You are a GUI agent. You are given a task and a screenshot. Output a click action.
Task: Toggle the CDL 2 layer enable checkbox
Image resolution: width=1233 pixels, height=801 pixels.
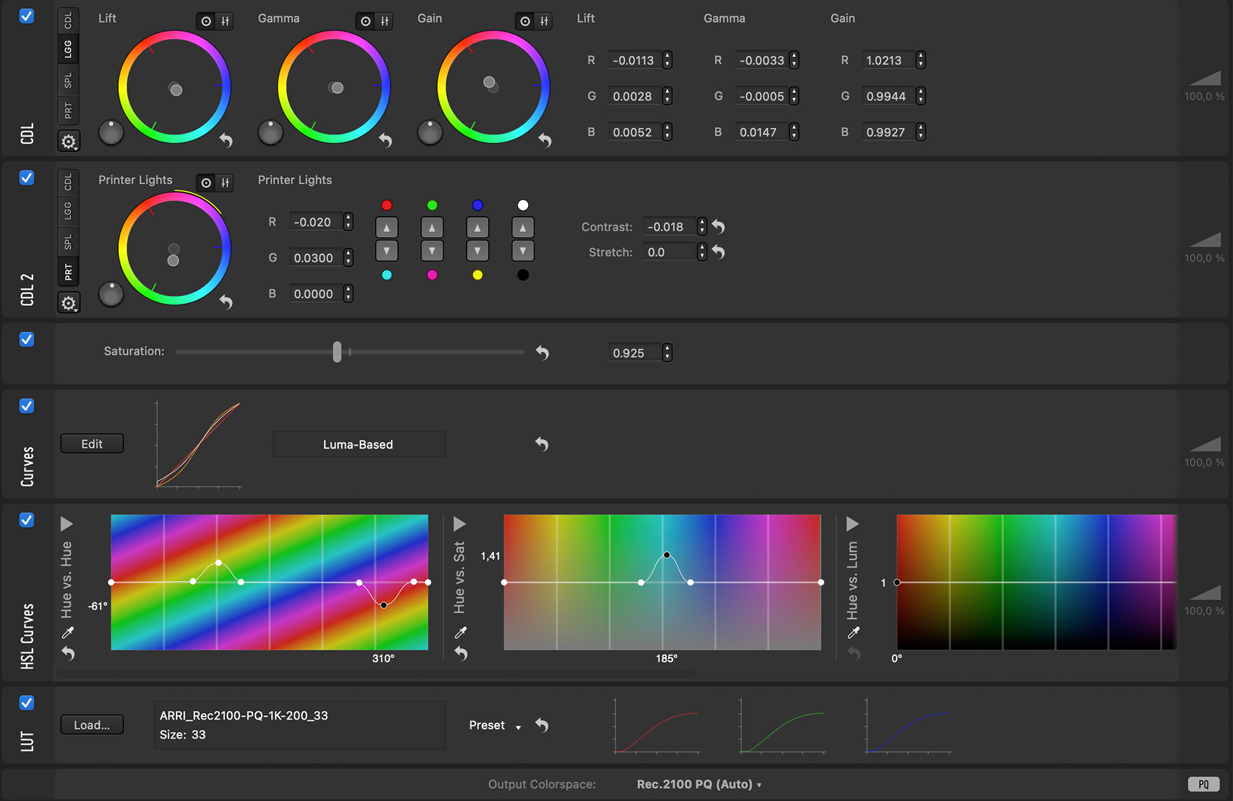pos(27,178)
